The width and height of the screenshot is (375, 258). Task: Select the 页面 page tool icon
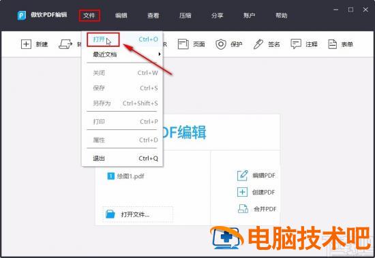coord(183,44)
